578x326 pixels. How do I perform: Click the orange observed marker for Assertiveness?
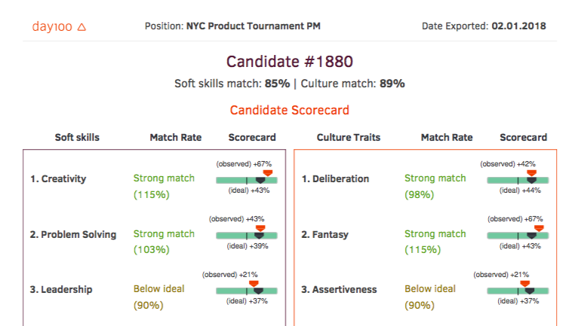(x=526, y=282)
